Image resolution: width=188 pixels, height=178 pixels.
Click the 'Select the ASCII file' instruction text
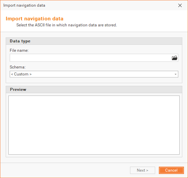pyautogui.click(x=67, y=25)
